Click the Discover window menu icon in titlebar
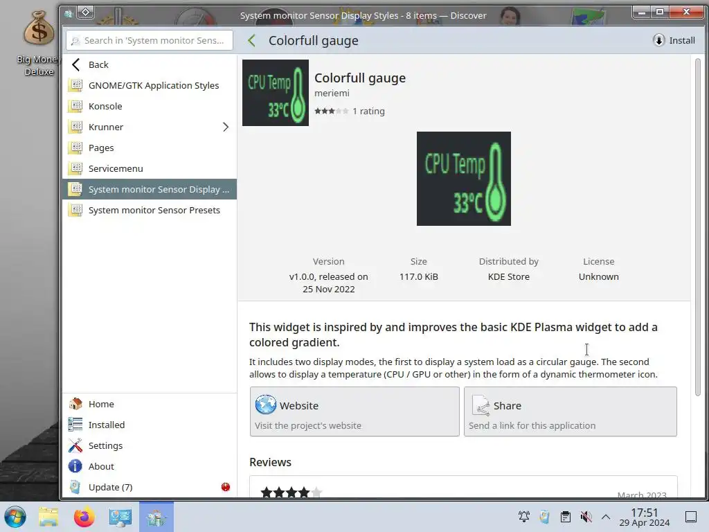 pyautogui.click(x=69, y=14)
